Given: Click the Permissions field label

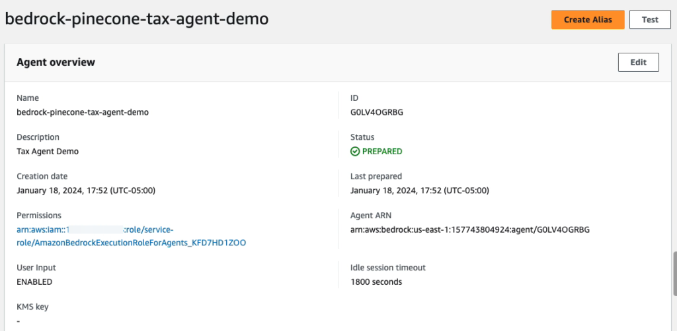Looking at the screenshot, I should click(x=39, y=216).
